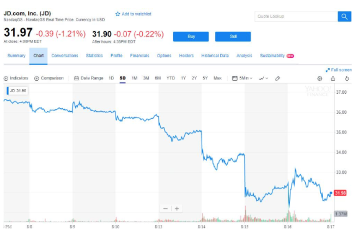Click the share chart icon
Viewport: 358px width, 248px height.
(x=333, y=78)
